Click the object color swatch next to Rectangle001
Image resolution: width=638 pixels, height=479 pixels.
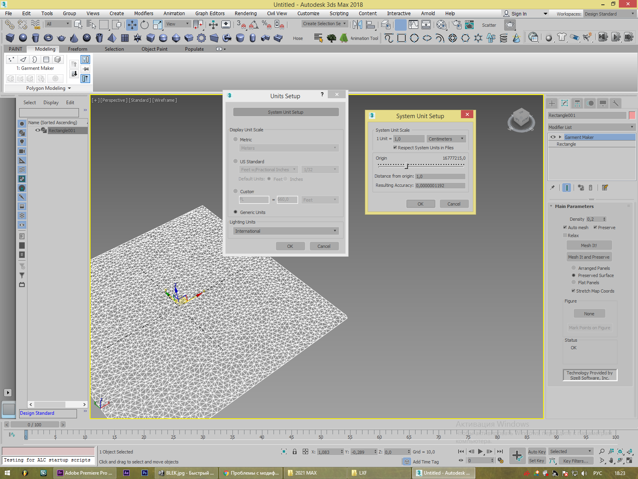tap(632, 115)
